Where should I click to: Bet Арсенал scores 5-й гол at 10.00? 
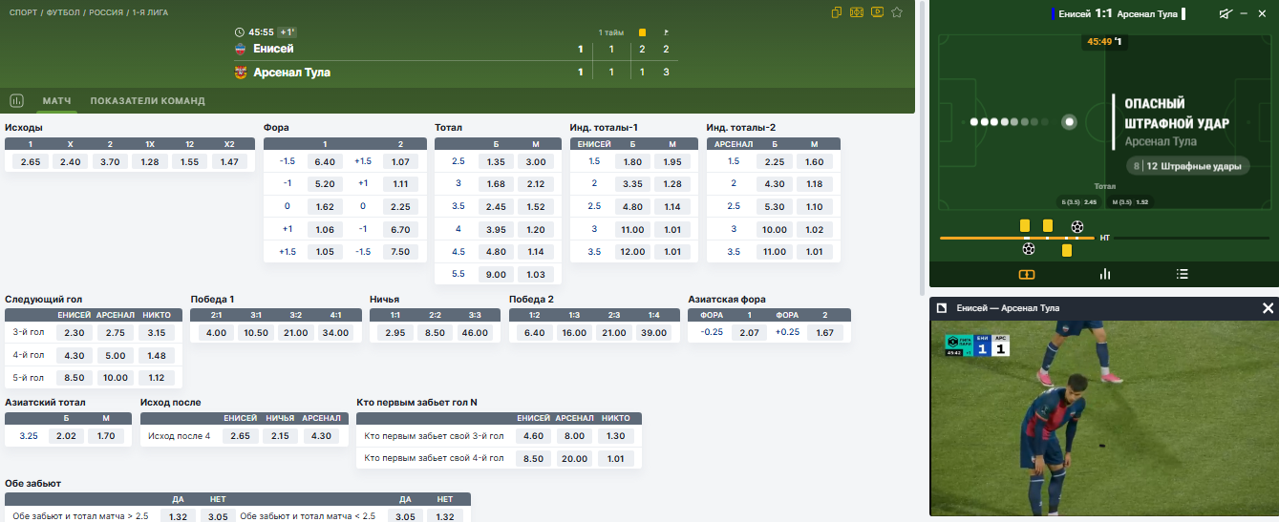pos(116,378)
